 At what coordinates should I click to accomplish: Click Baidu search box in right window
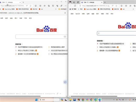tap(116, 33)
